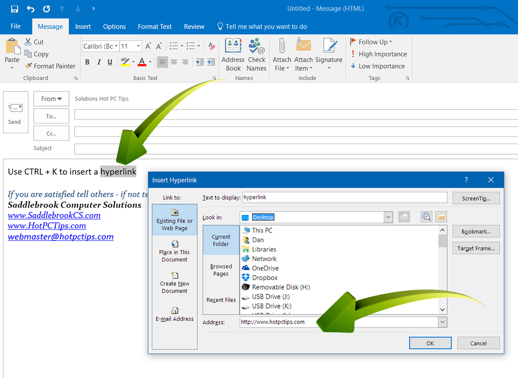Screen dimensions: 518x378
Task: Toggle Align Right paragraph alignment
Action: pos(185,62)
